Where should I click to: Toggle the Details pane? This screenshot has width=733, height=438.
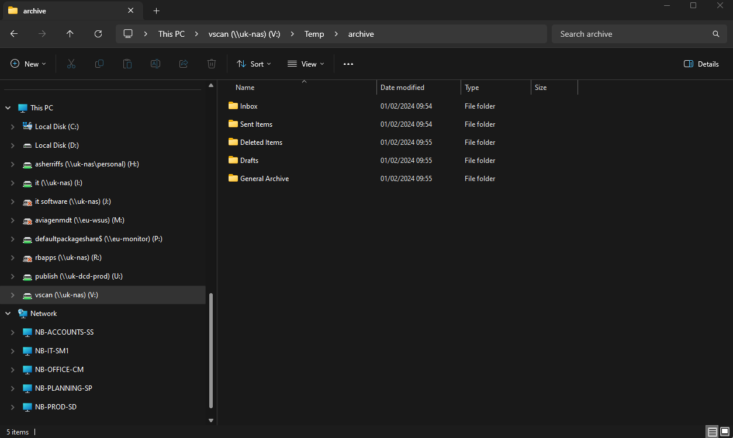(701, 64)
